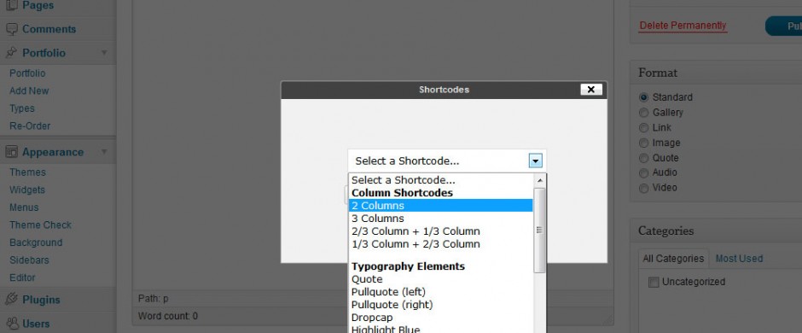Image resolution: width=802 pixels, height=333 pixels.
Task: Collapse the Portfolio menu arrow
Action: (104, 53)
